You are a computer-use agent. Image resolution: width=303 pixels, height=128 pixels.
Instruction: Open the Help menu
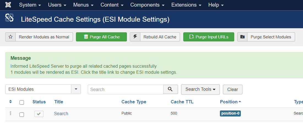tap(216, 5)
